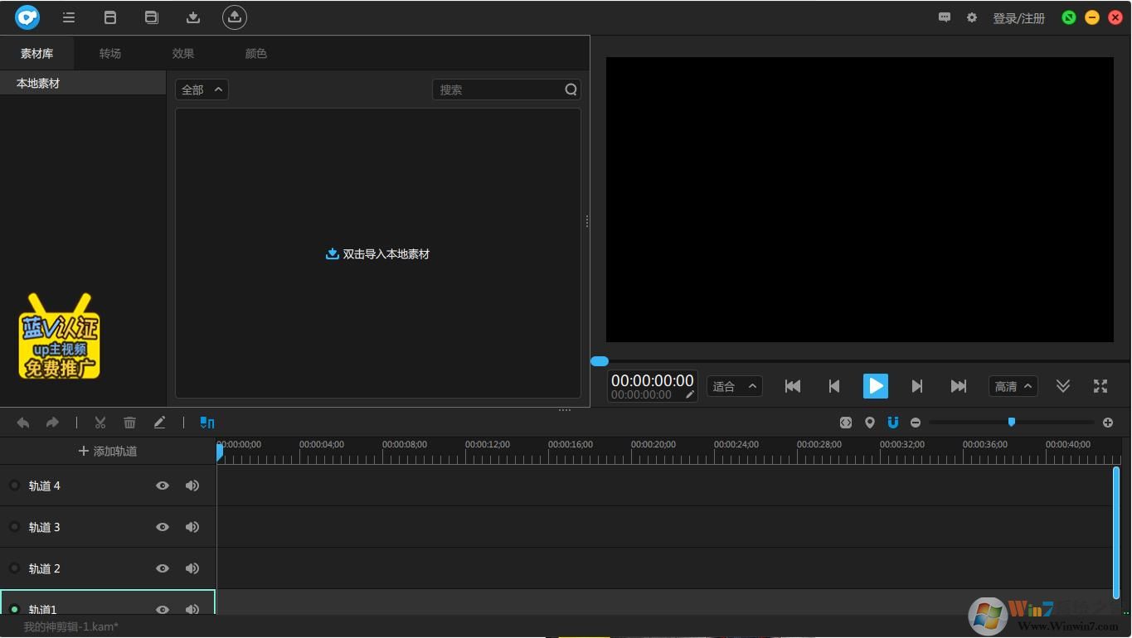Open settings via the gear icon

pos(971,17)
